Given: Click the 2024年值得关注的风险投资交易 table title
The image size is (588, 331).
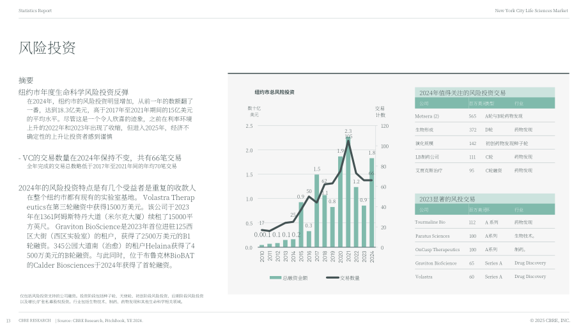Looking at the screenshot, I should point(462,93).
